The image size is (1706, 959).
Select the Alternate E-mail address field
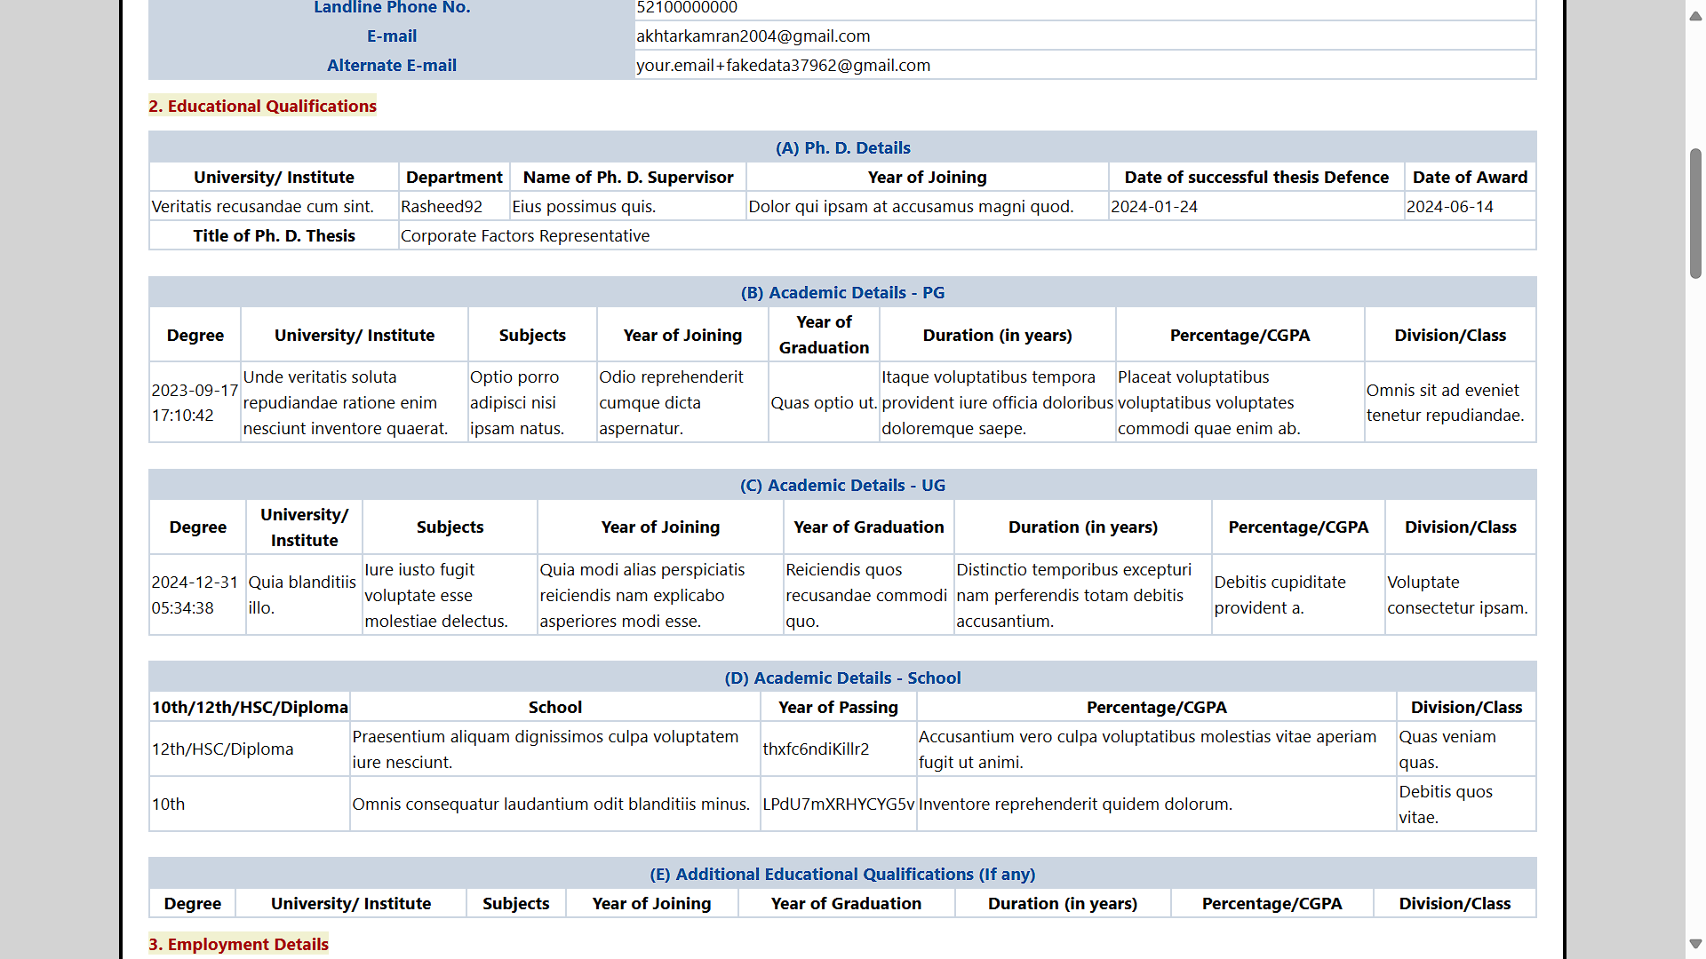[783, 65]
